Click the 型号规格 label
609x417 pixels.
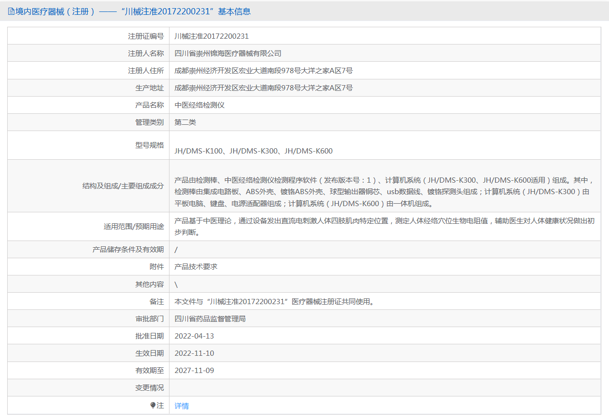click(x=149, y=145)
